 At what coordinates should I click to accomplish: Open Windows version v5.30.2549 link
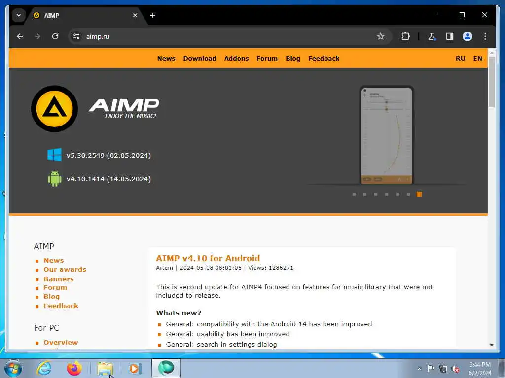click(108, 155)
